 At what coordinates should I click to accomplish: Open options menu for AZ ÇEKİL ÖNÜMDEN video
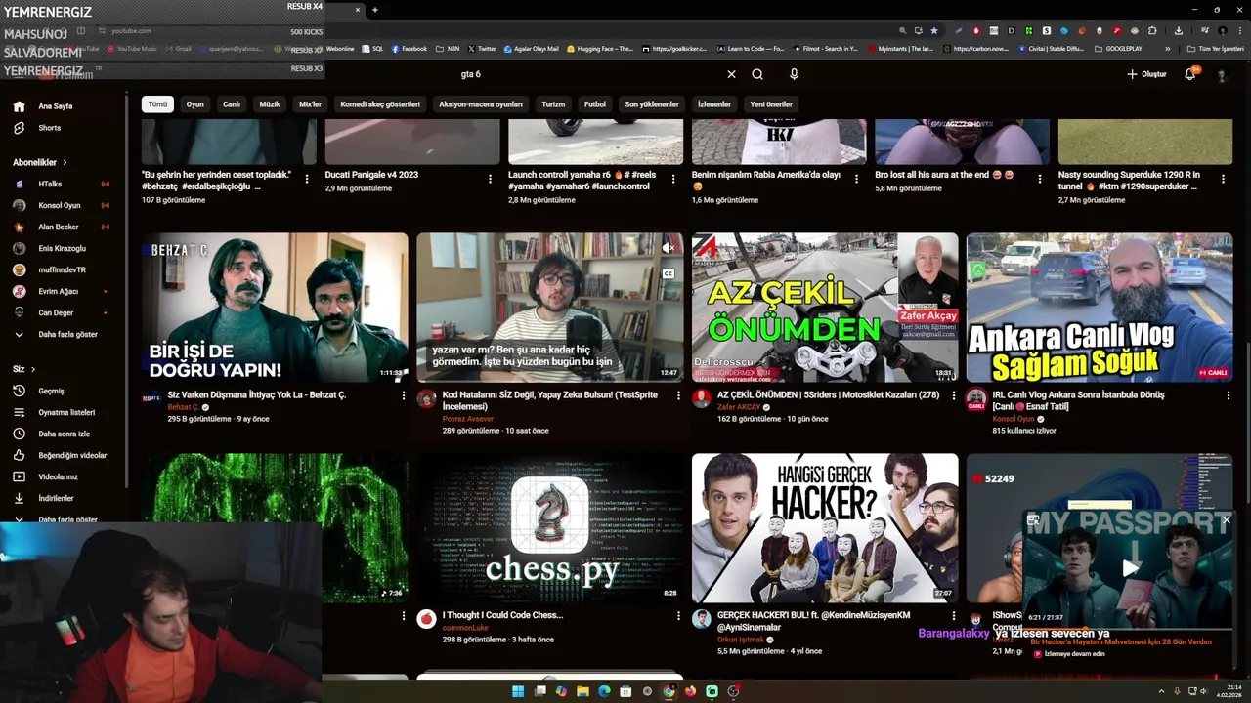[x=954, y=396]
